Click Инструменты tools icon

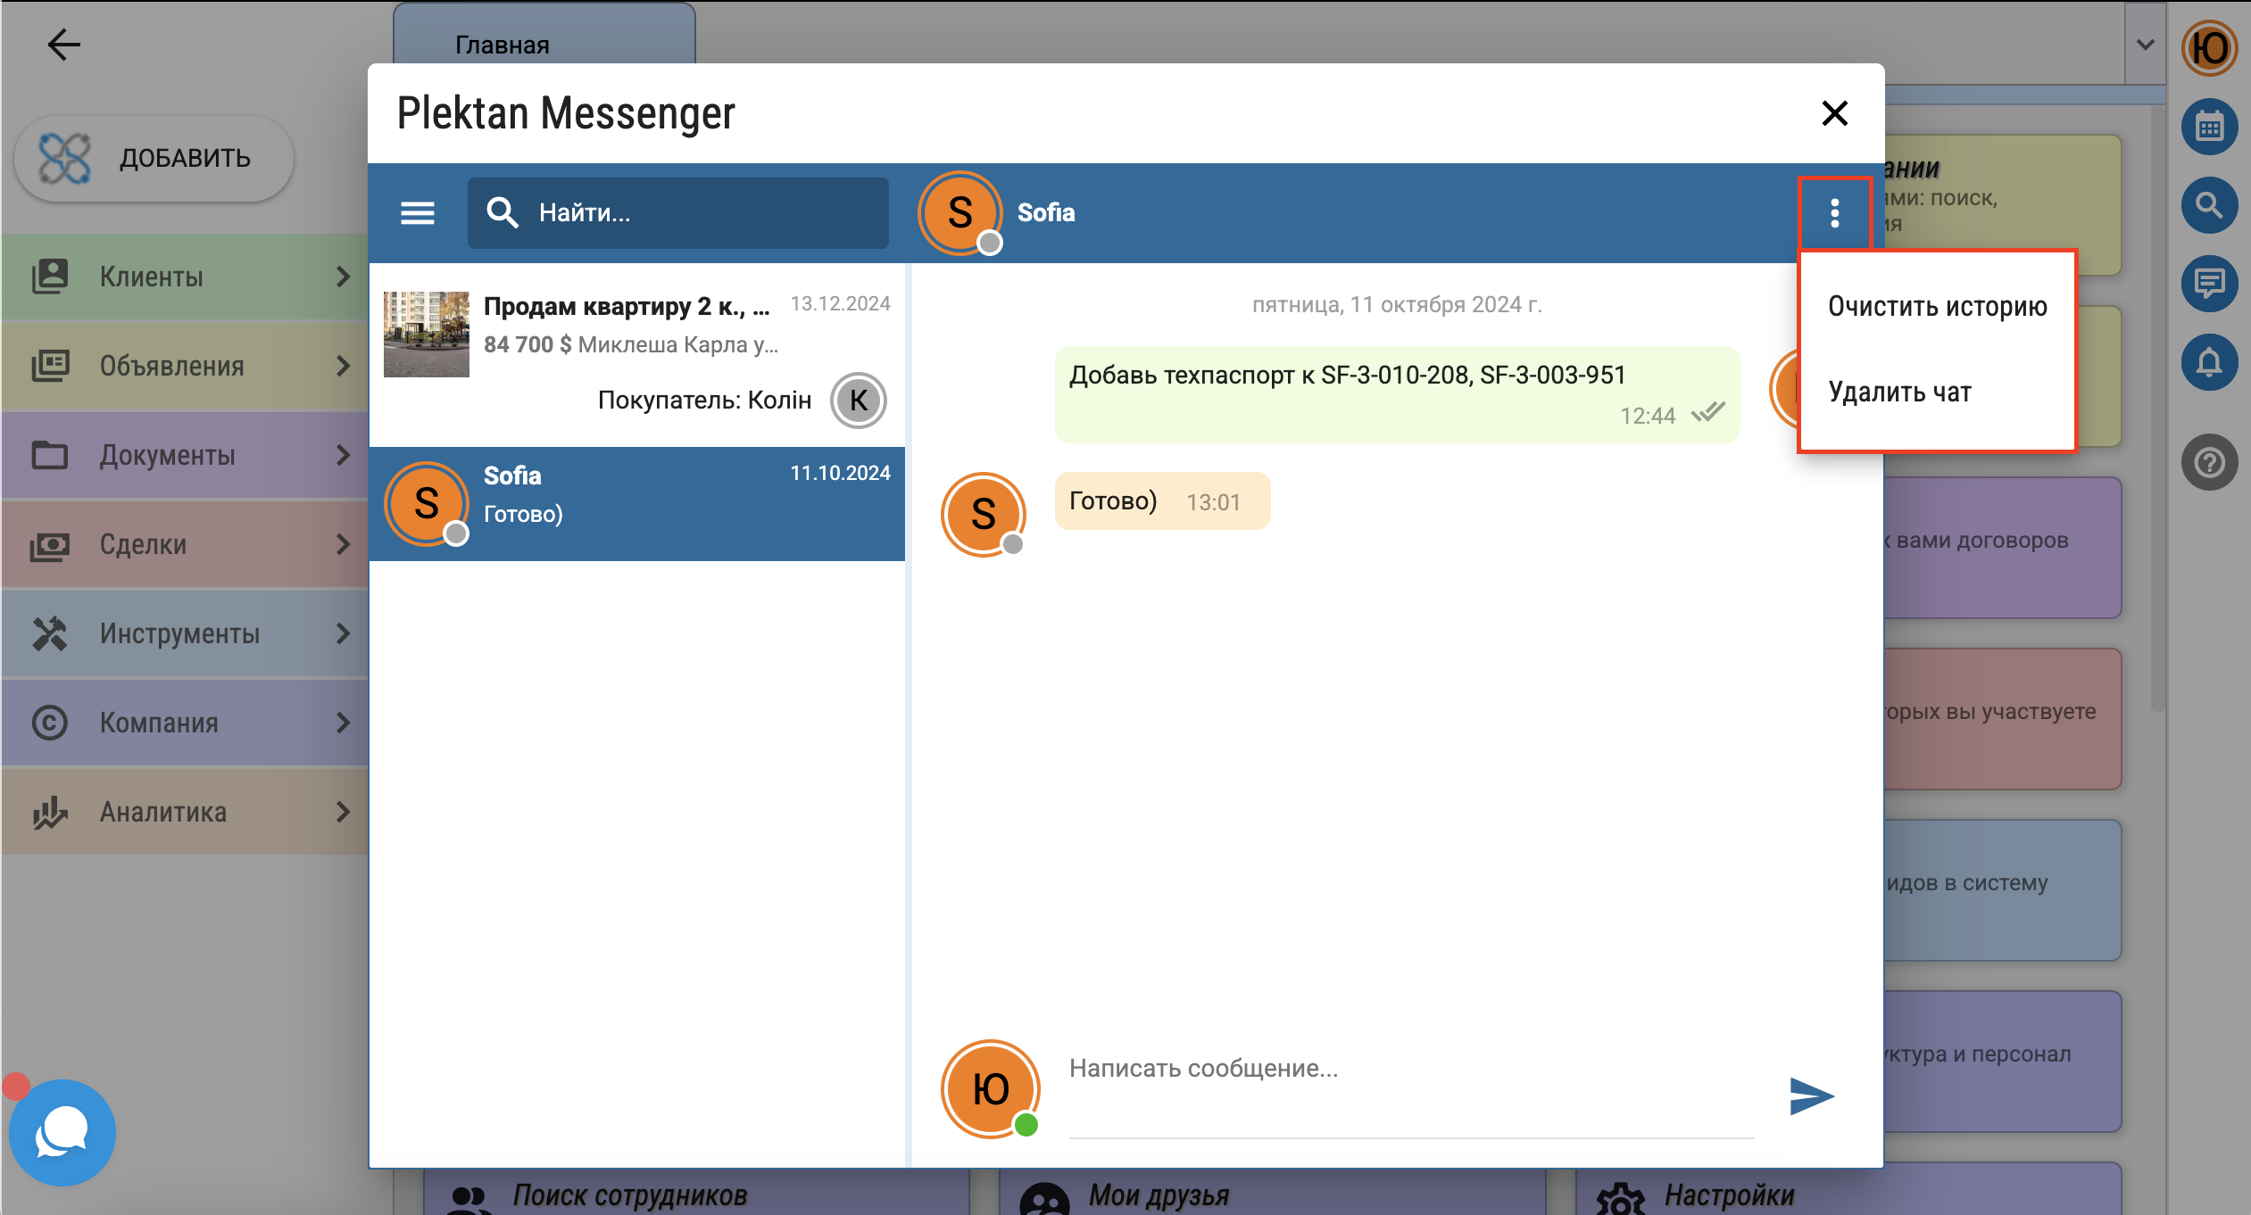[x=50, y=633]
